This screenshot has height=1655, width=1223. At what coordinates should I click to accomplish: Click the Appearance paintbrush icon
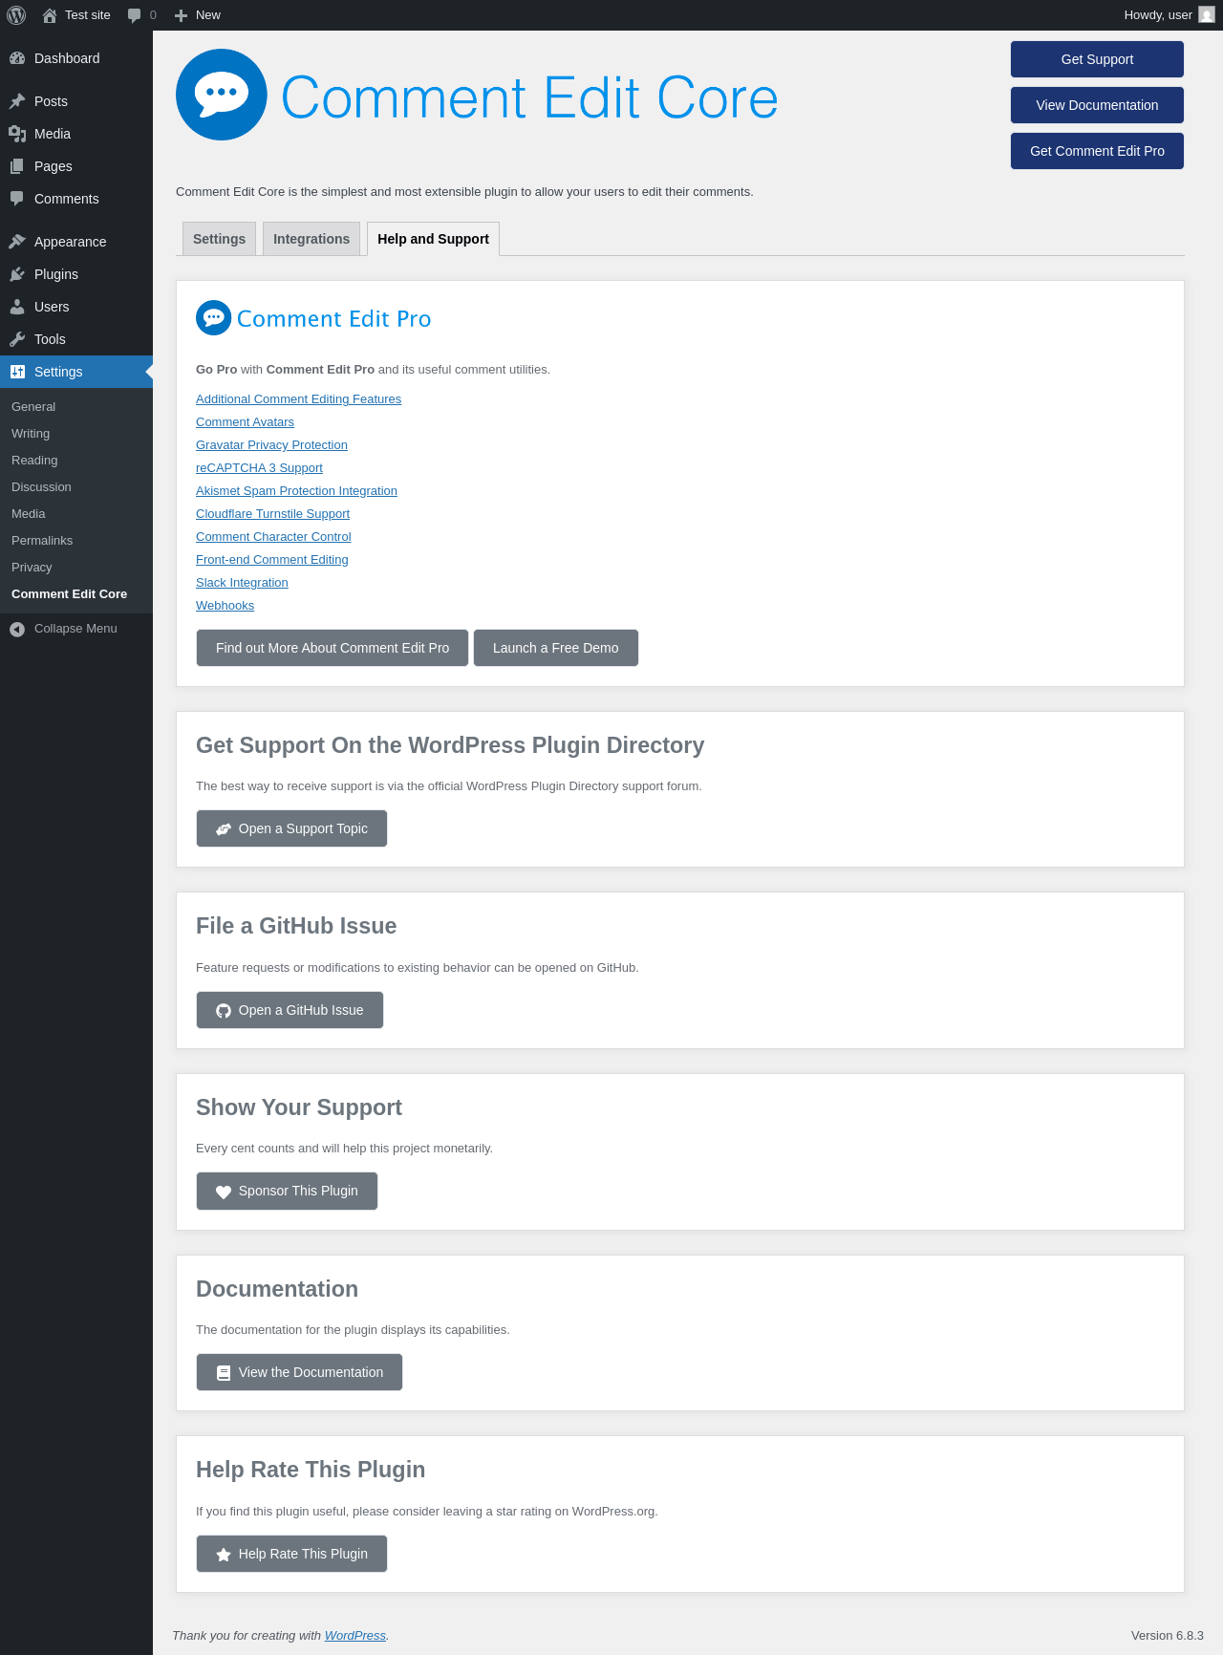(x=17, y=242)
